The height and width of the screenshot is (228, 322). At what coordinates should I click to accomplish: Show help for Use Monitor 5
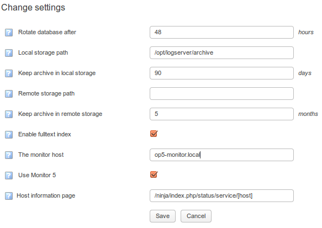(x=9, y=176)
